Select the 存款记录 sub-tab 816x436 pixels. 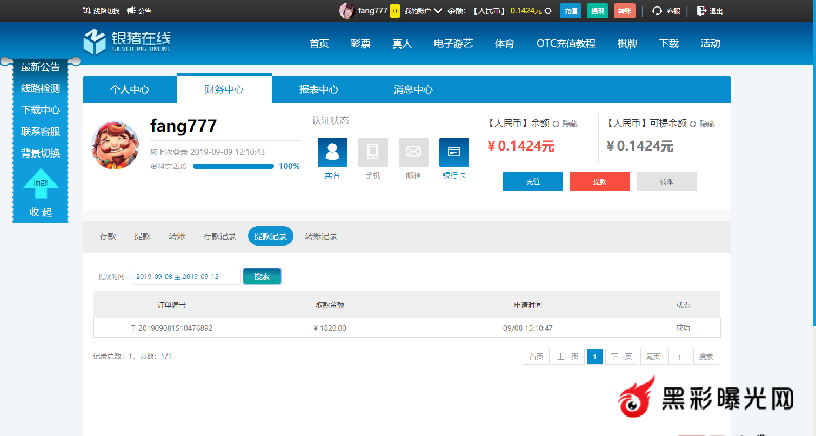pyautogui.click(x=219, y=236)
